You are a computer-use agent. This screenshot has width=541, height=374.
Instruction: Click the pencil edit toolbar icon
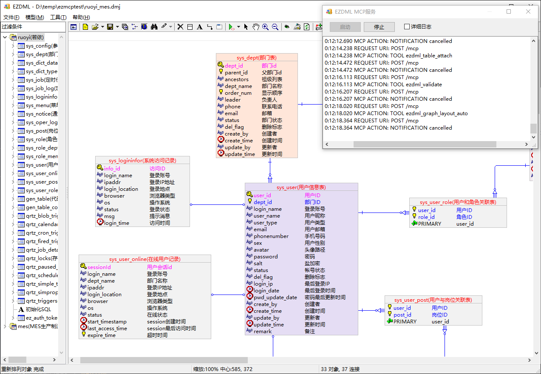pyautogui.click(x=164, y=26)
